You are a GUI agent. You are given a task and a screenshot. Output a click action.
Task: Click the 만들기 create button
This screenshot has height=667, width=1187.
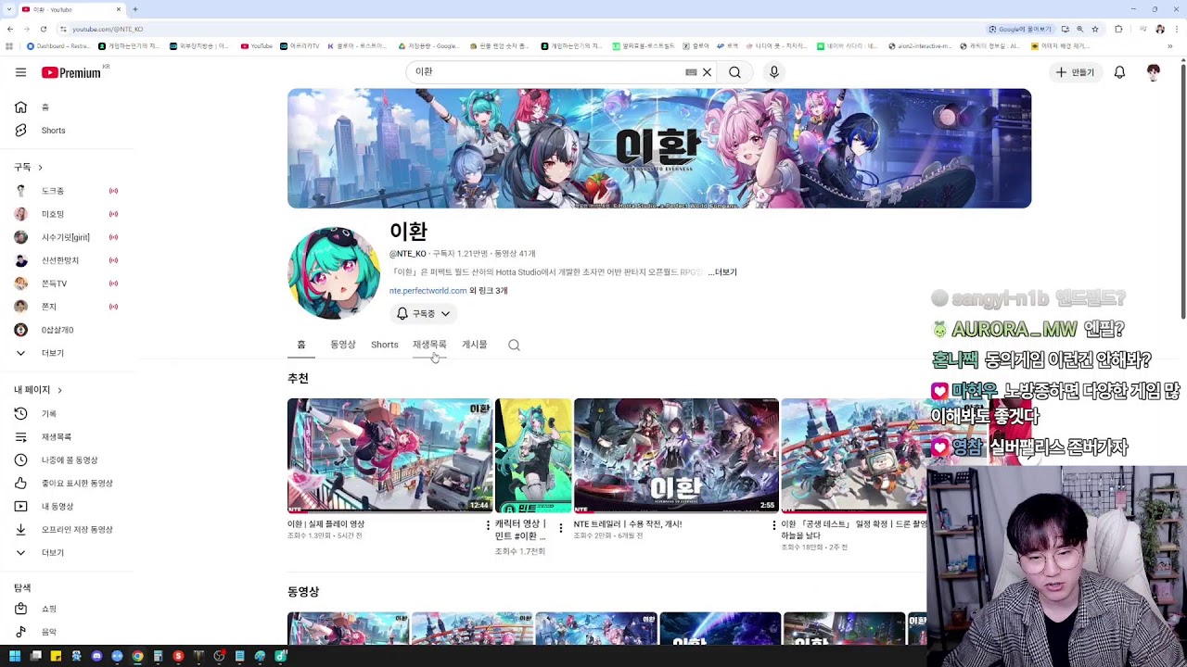coord(1075,72)
